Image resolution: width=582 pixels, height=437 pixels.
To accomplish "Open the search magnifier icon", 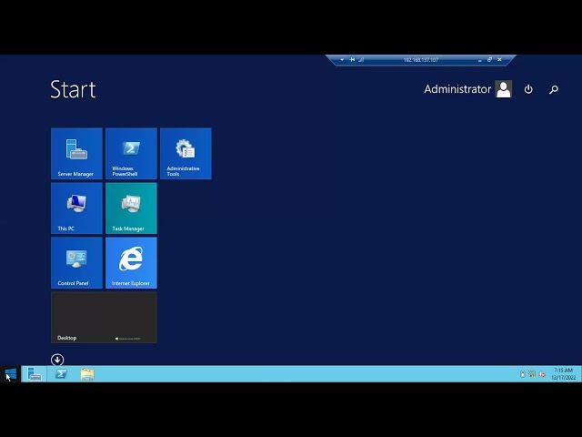I will 554,89.
